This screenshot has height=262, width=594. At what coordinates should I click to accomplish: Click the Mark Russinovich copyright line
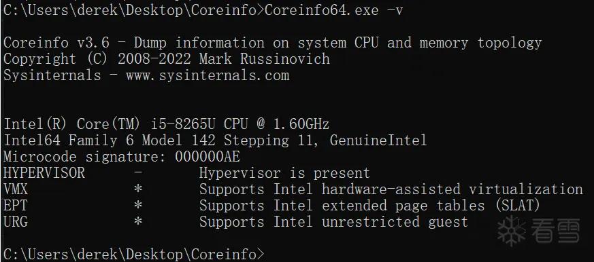(x=167, y=59)
